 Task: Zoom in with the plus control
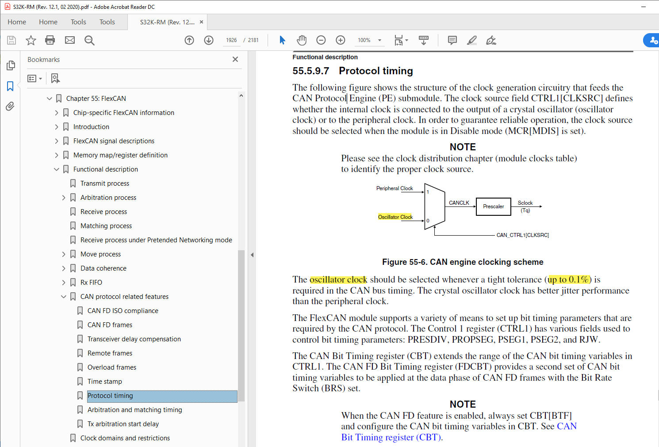[340, 40]
